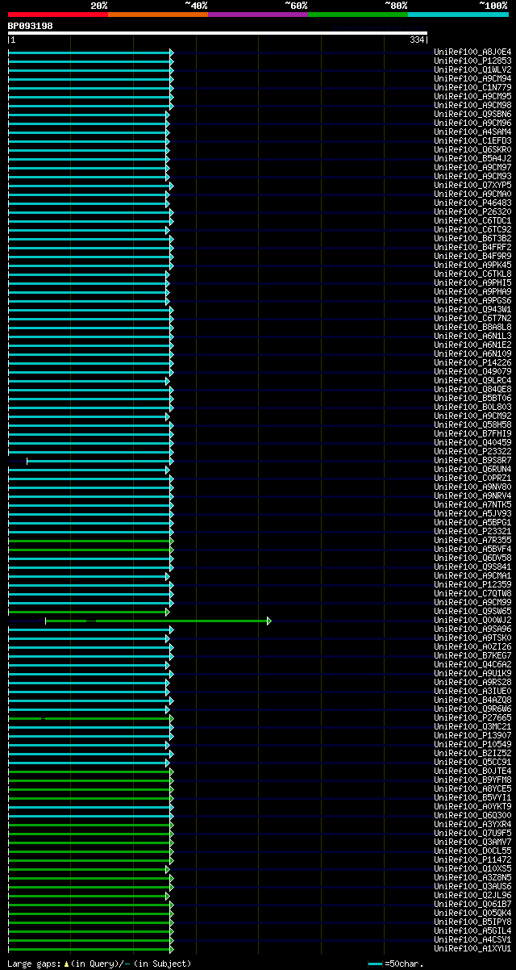
Task: Click the long green Q00WJ2 alignment arrow
Action: pyautogui.click(x=158, y=621)
